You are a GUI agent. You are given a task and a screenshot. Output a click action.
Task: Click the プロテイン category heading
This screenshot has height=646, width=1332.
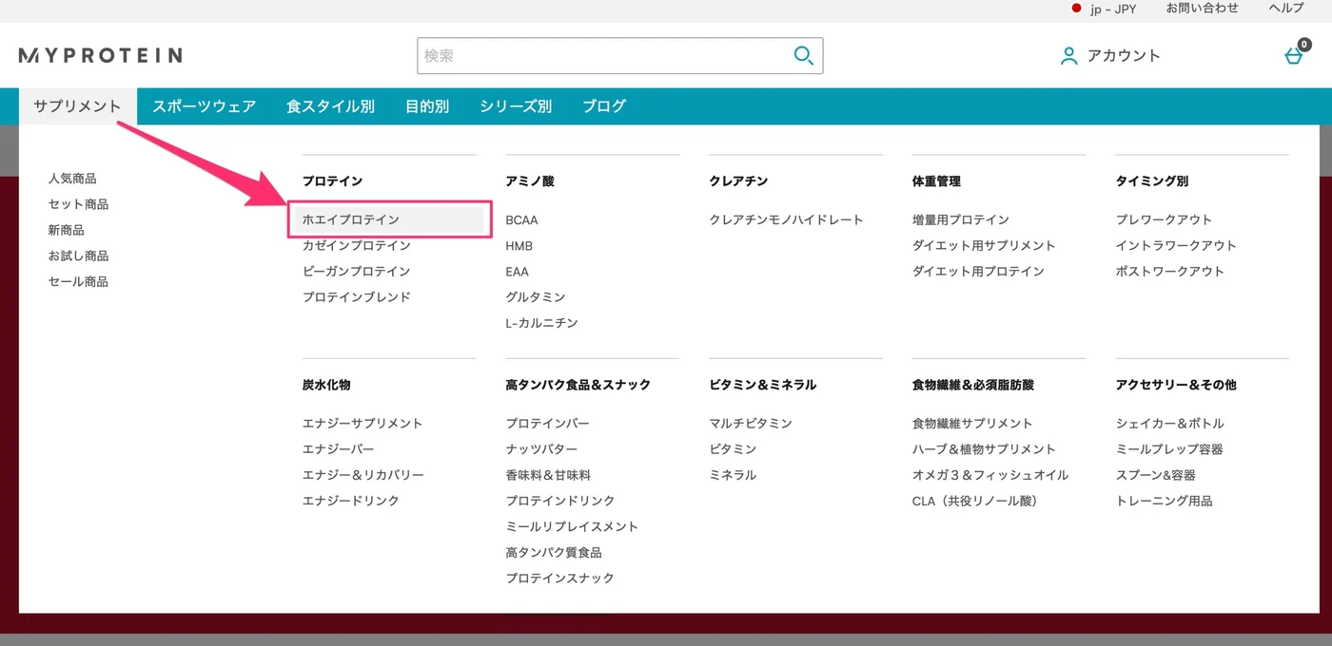tap(333, 180)
